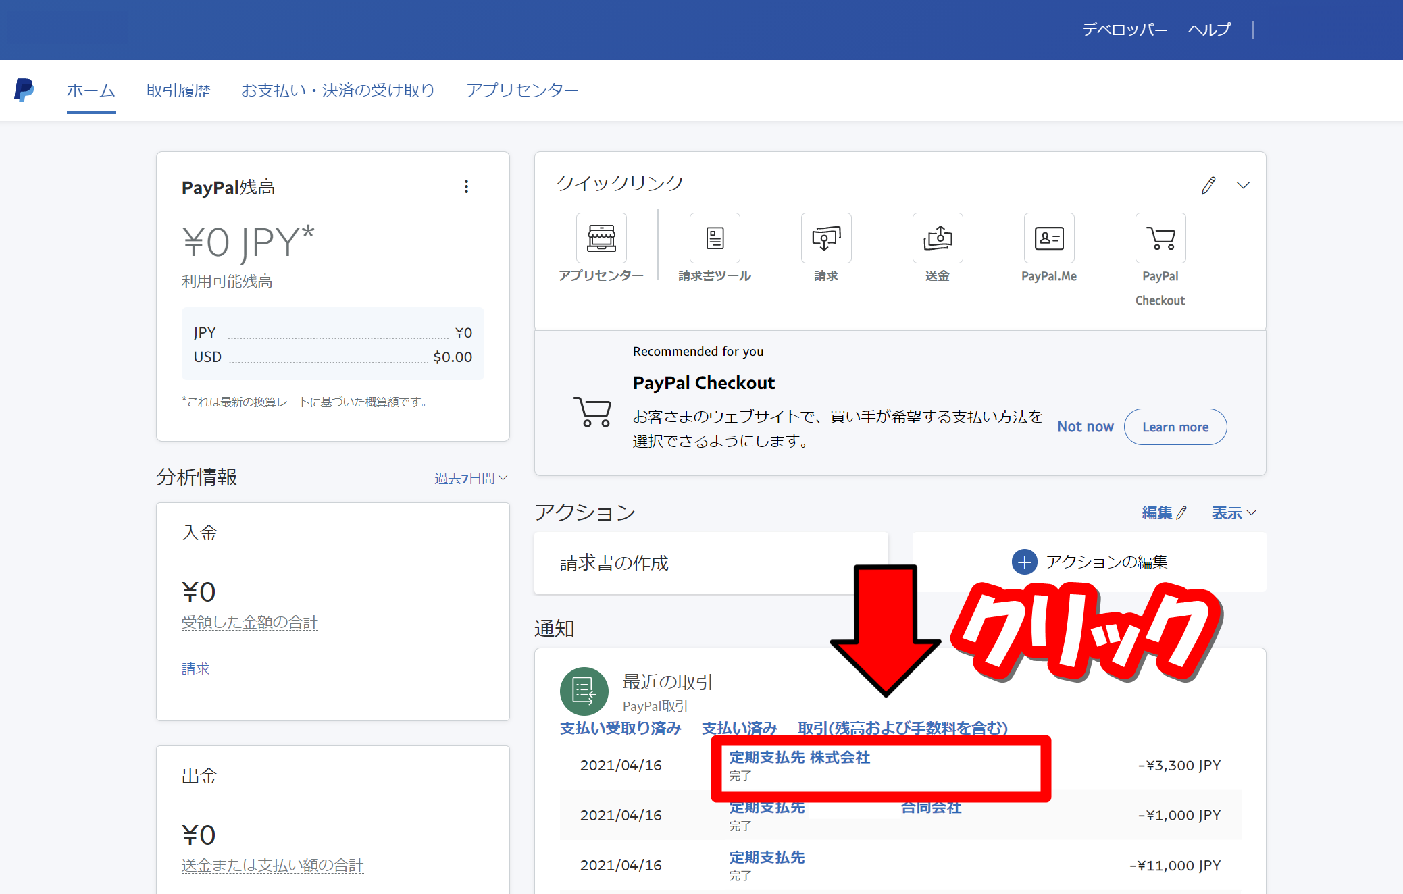Expand the 表示 dropdown in アクション
The height and width of the screenshot is (894, 1403).
point(1234,512)
